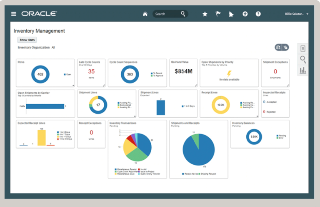Click Subinventory Transfer legend entry

(x=149, y=174)
